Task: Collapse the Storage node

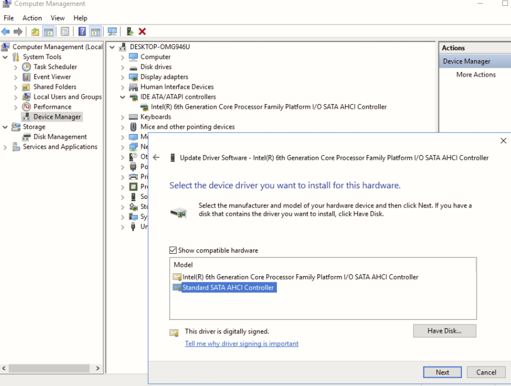Action: coord(5,127)
